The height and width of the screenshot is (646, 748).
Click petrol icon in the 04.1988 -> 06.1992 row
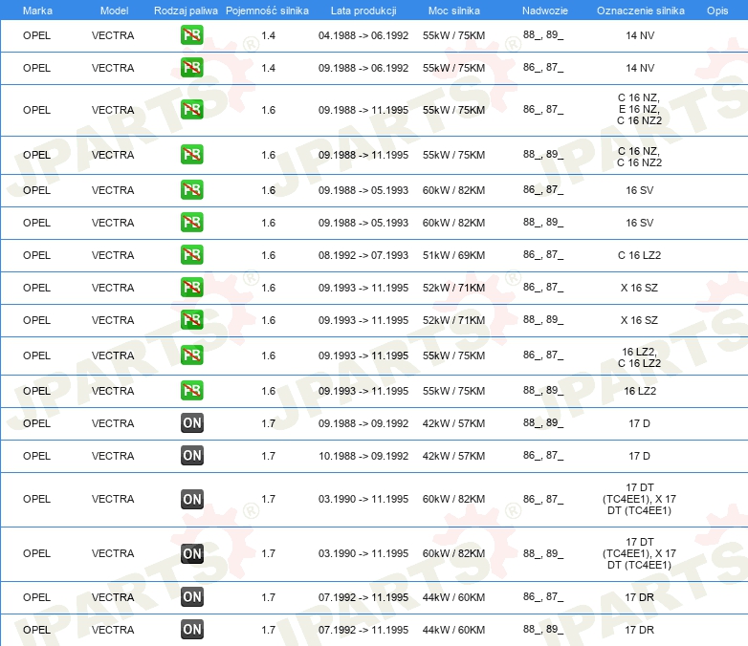point(191,35)
